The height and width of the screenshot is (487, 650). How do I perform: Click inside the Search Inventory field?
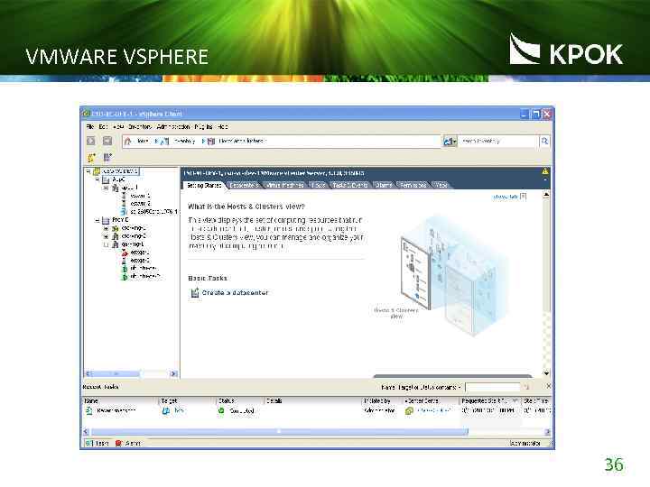click(x=497, y=142)
